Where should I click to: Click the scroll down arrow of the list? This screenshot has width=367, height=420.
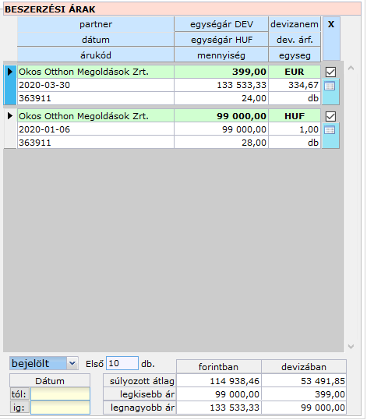[351, 347]
